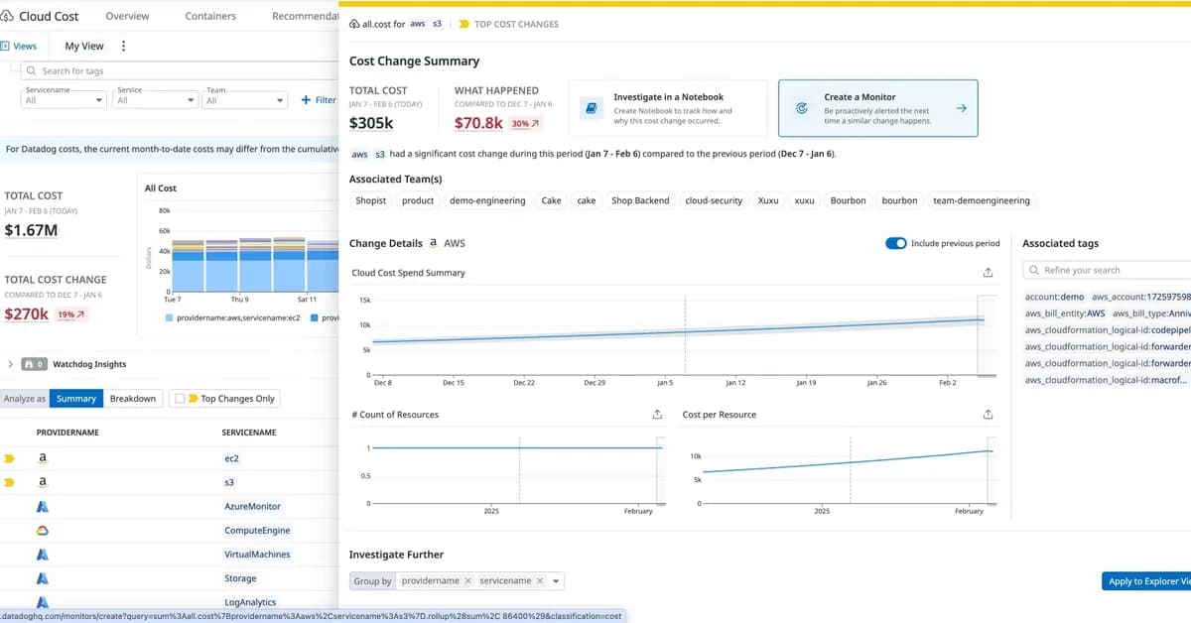Click the Amazon icon in s3 row
Image resolution: width=1191 pixels, height=623 pixels.
point(43,483)
